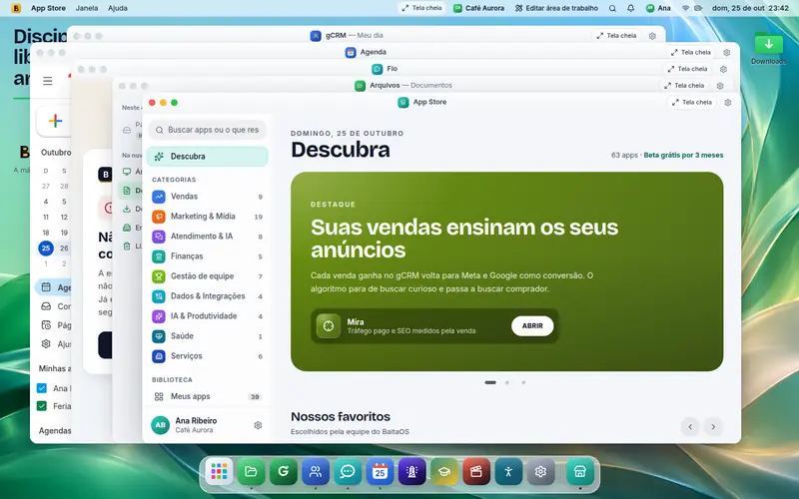Click the Wi-Fi status icon in the menu bar

click(685, 8)
